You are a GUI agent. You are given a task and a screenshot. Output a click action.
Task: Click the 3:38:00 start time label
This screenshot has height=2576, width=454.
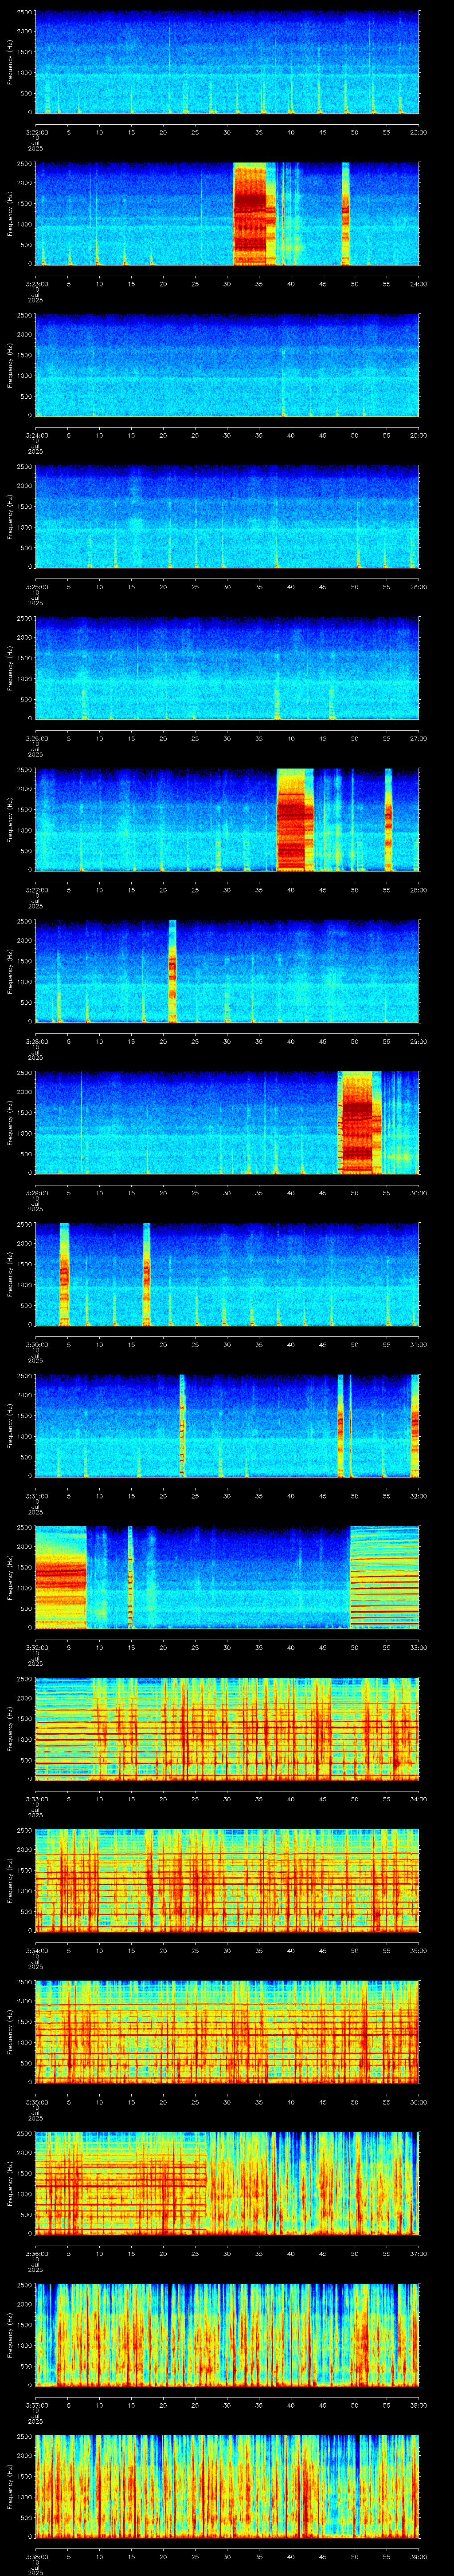coord(36,2556)
